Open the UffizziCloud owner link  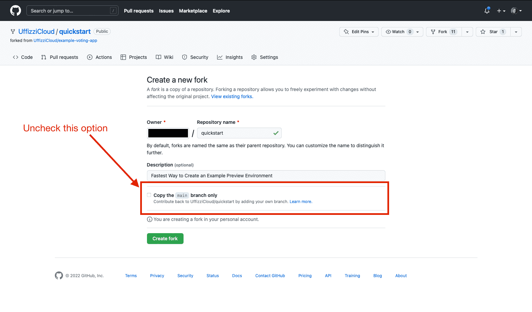pyautogui.click(x=36, y=31)
